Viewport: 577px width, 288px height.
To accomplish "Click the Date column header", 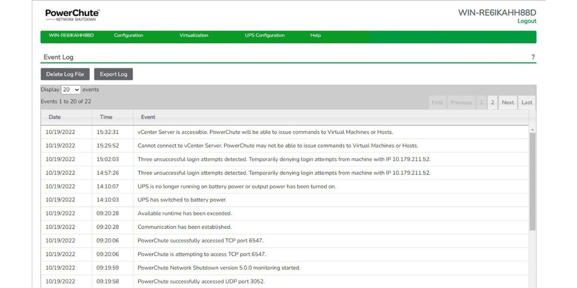I will click(55, 117).
